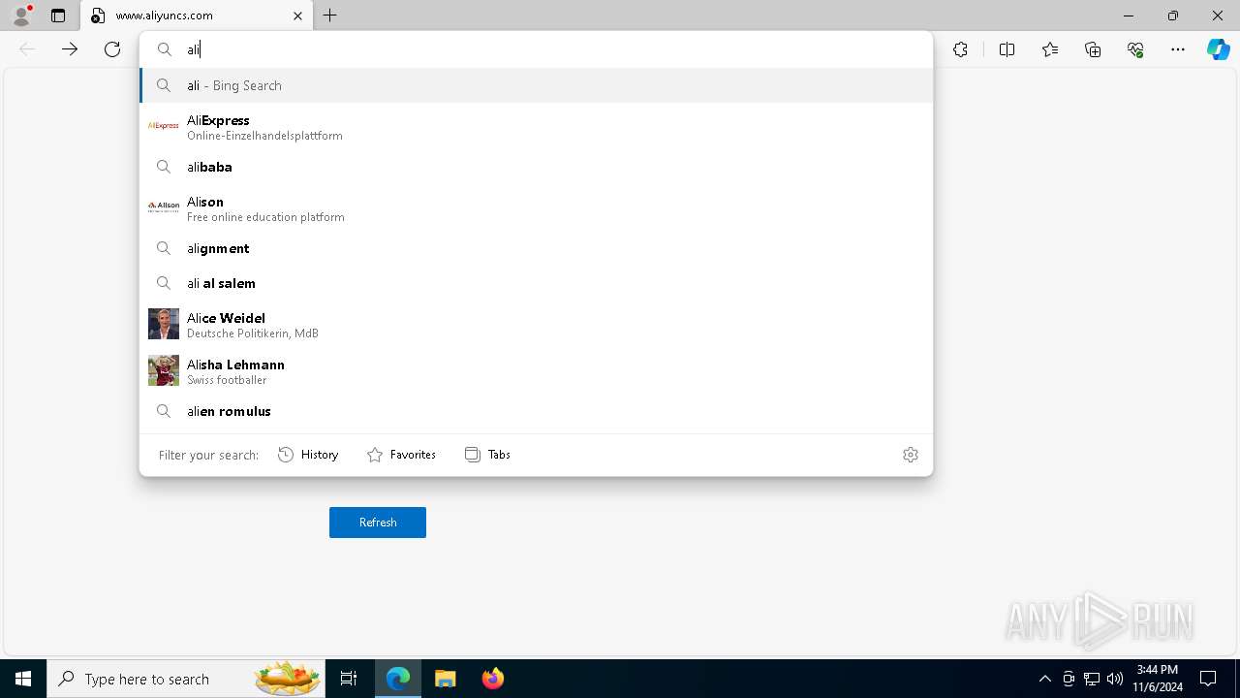Go back with the back arrow
This screenshot has height=698, width=1240.
27,49
